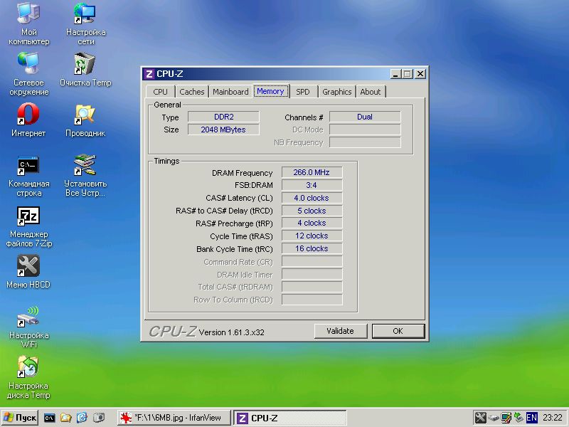Select the Очистка Temp recycle bin icon
Screen dimensions: 569x427
click(85, 69)
